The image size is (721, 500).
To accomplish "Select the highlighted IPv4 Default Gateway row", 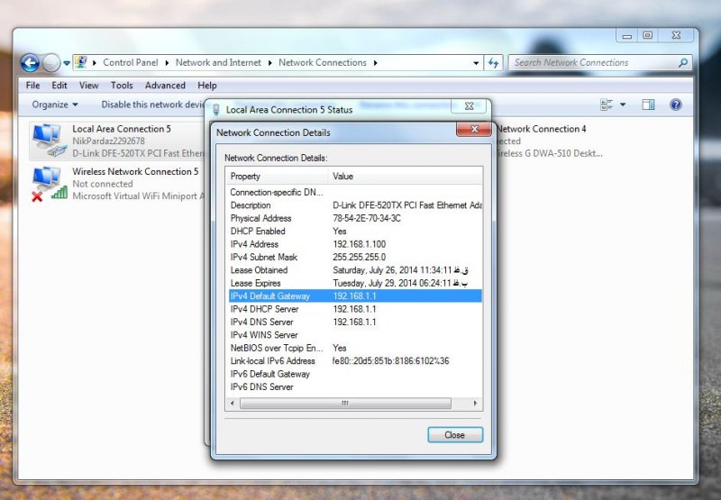I will [x=355, y=296].
